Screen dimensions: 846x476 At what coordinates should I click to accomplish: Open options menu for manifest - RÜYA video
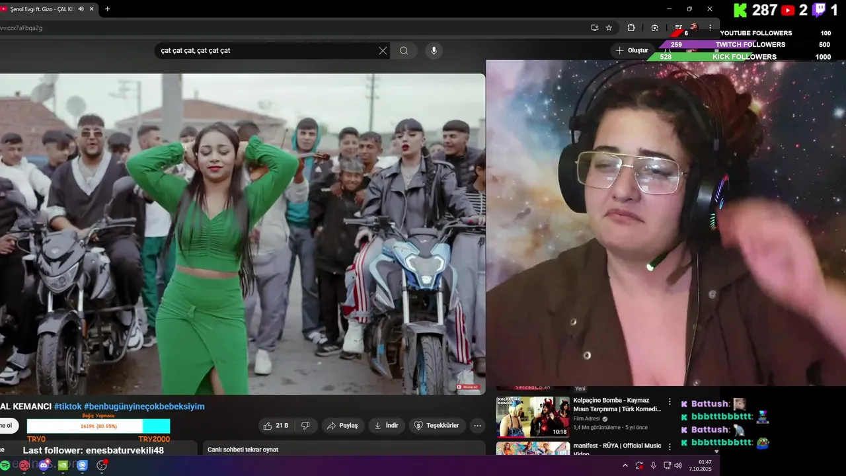670,447
